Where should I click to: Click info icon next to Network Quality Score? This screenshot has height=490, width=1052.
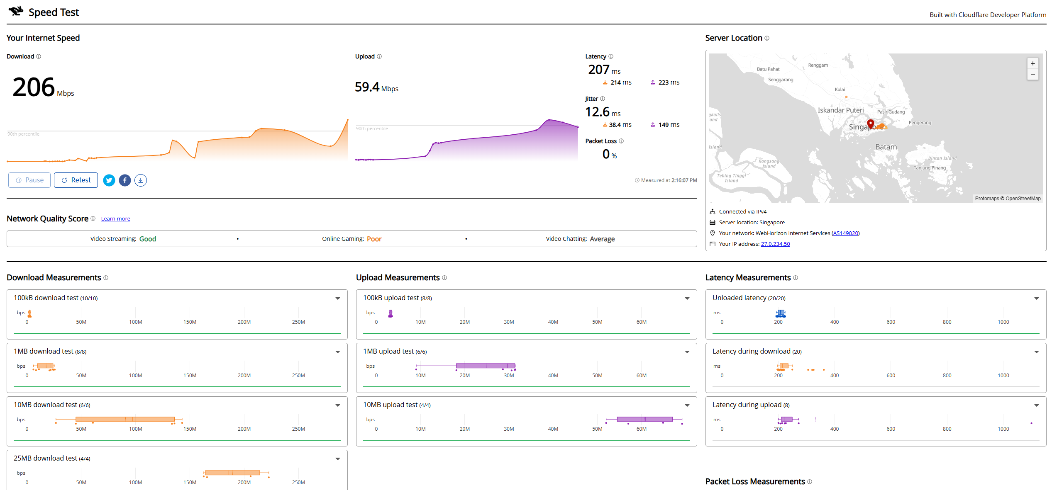point(93,218)
